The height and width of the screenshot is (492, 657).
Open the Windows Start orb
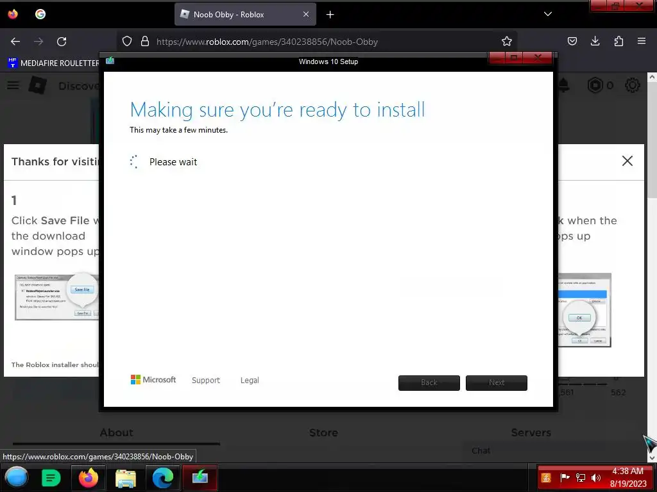click(17, 477)
